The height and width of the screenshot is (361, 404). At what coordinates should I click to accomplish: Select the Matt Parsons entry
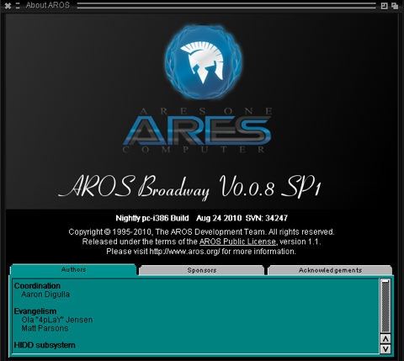[45, 328]
